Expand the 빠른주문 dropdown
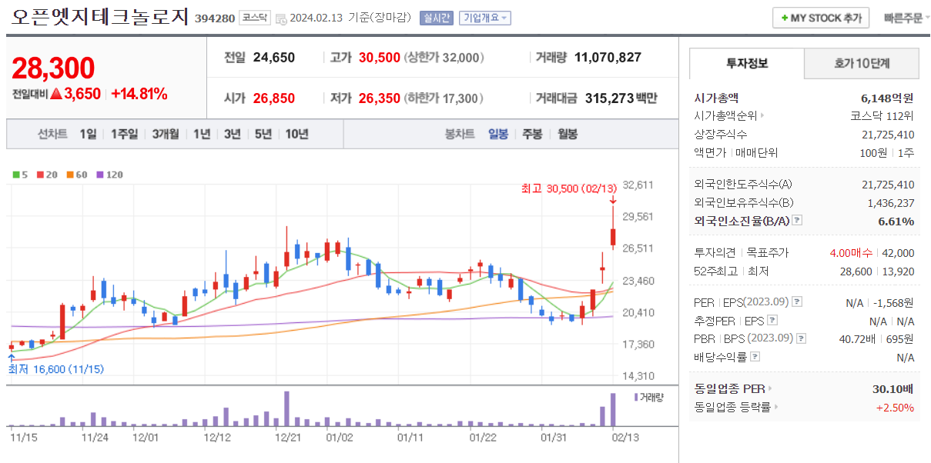The width and height of the screenshot is (931, 463). [906, 18]
